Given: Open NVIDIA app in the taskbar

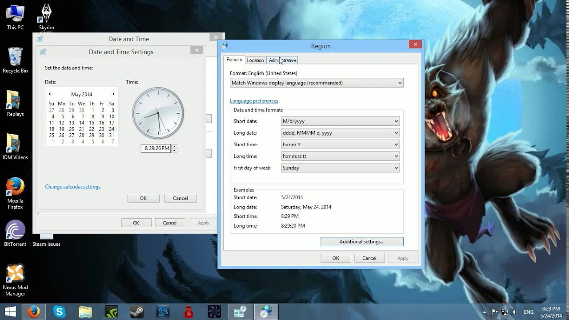Looking at the screenshot, I should pyautogui.click(x=111, y=312).
